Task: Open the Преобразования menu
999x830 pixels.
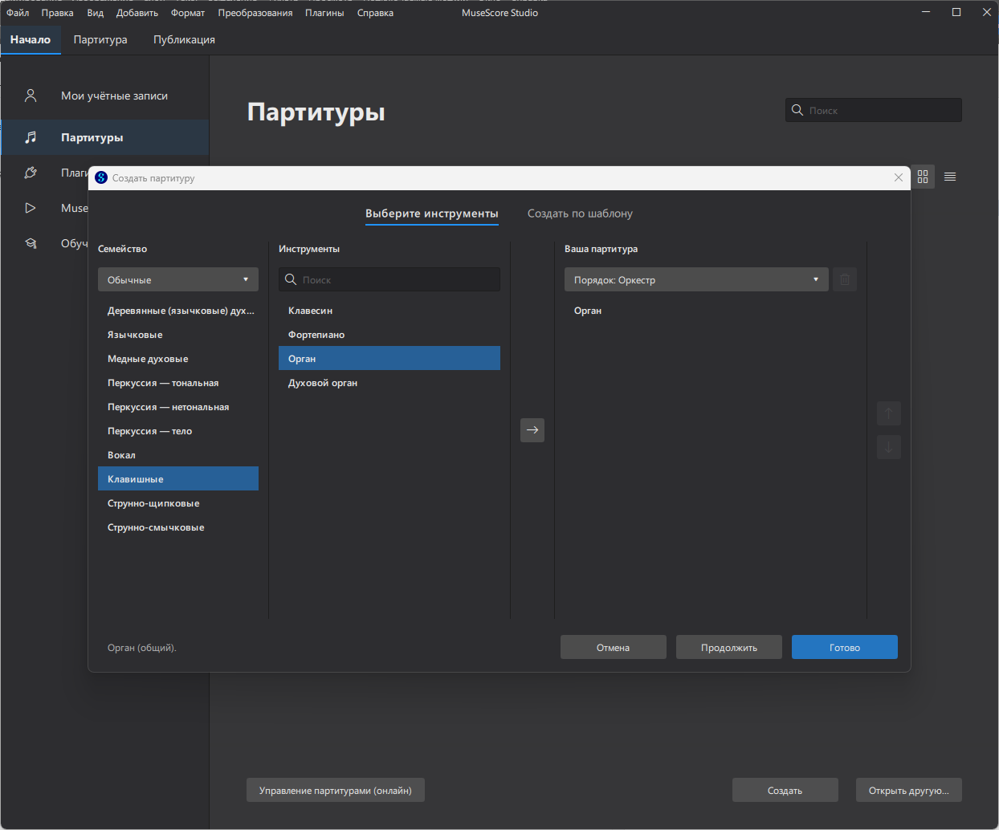Action: [255, 13]
